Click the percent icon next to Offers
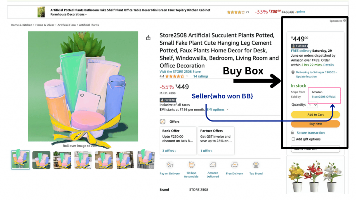The image size is (356, 200). point(162,121)
